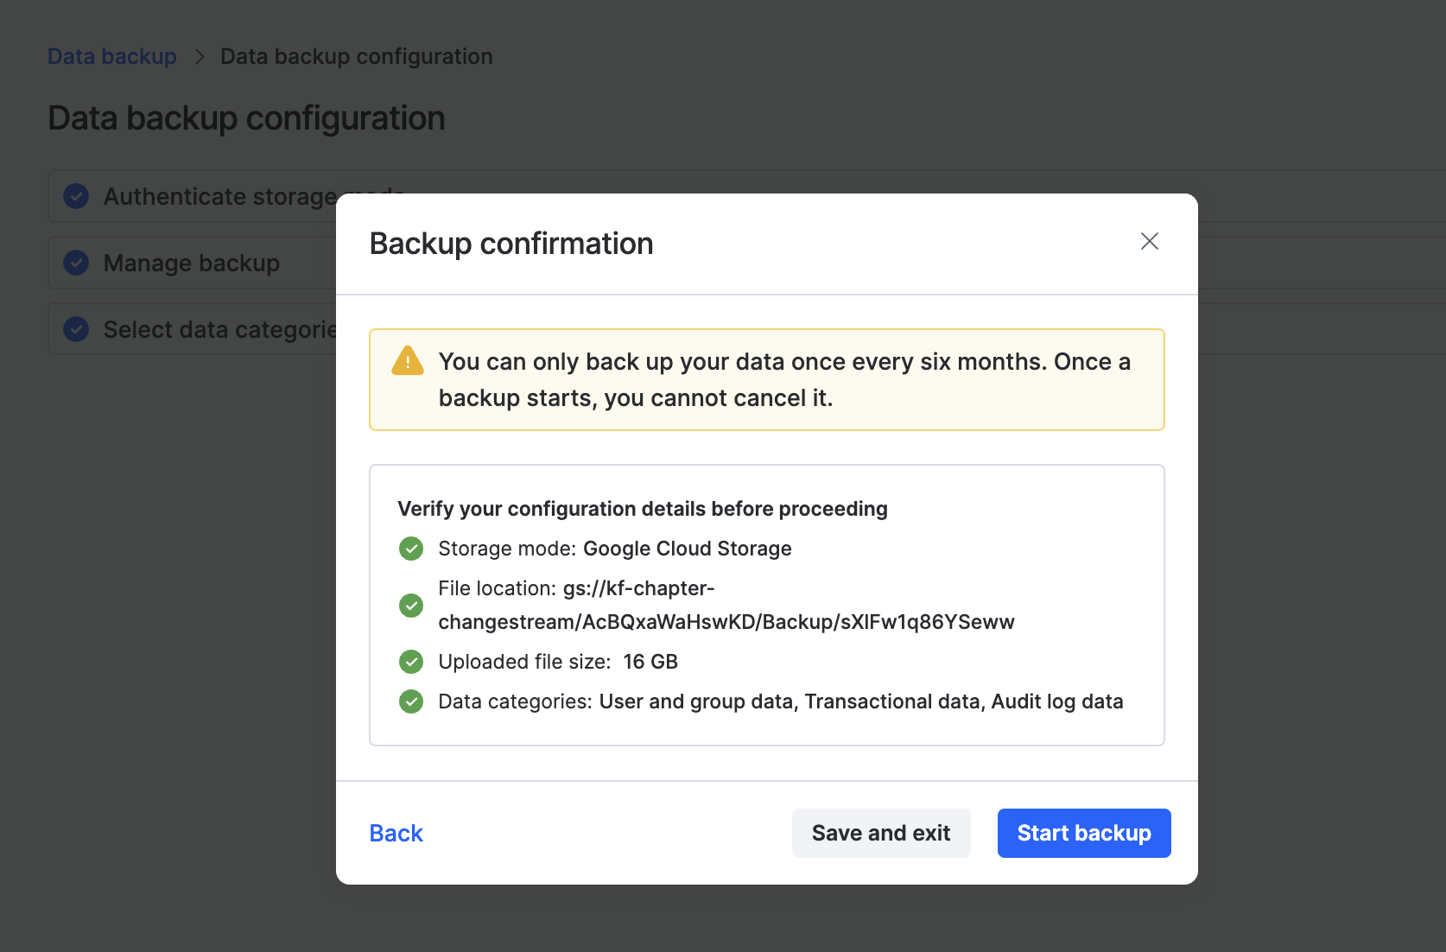Click the Google Cloud Storage value
Screen dimensions: 1446x952
(688, 549)
